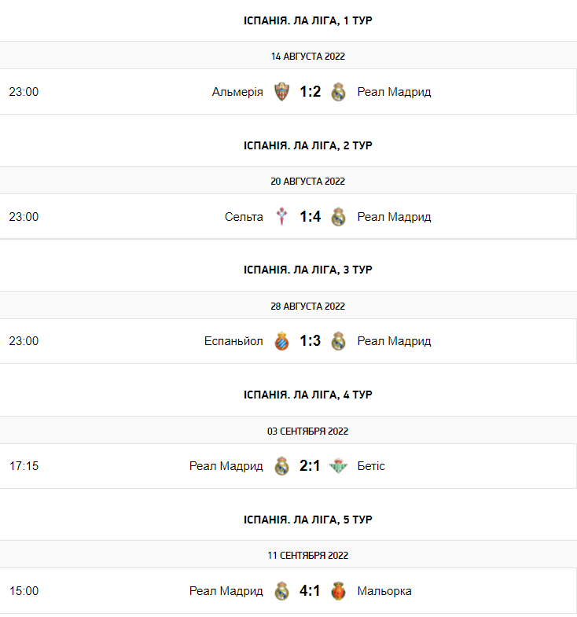577x617 pixels.
Task: Select the Еспаньйол team name
Action: point(233,341)
